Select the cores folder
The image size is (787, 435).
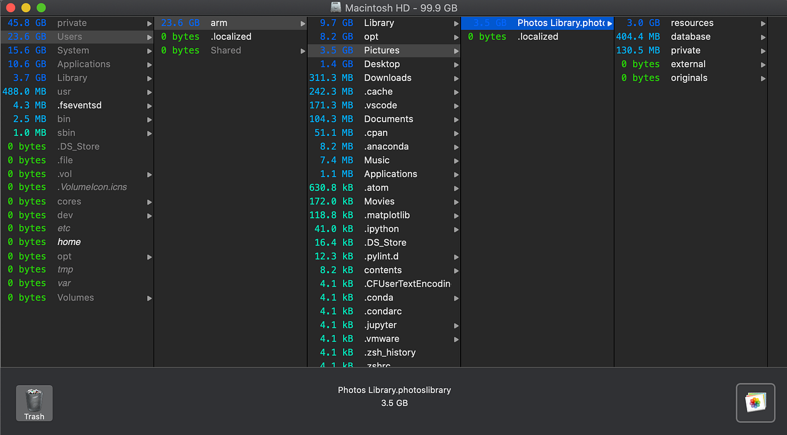(x=77, y=202)
